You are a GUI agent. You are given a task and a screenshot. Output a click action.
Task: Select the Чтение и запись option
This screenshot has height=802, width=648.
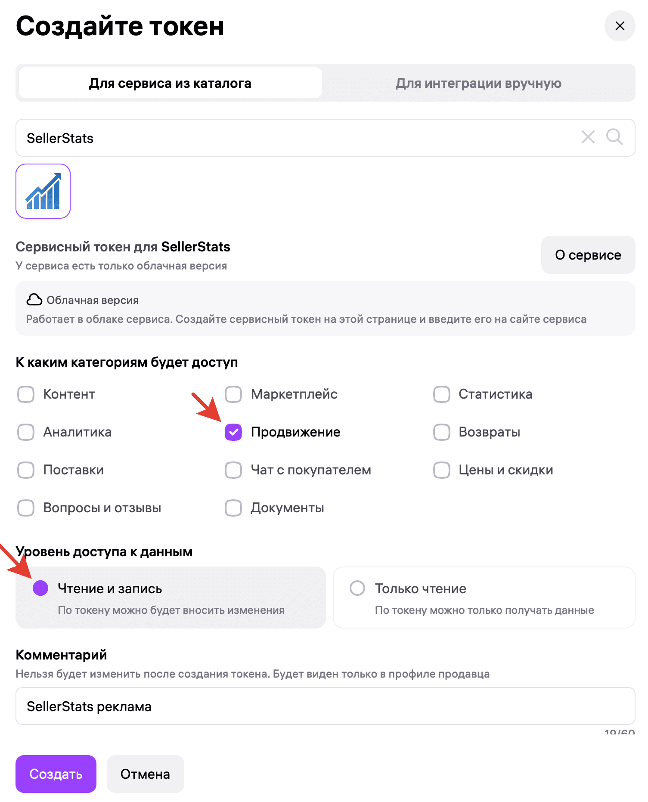40,588
